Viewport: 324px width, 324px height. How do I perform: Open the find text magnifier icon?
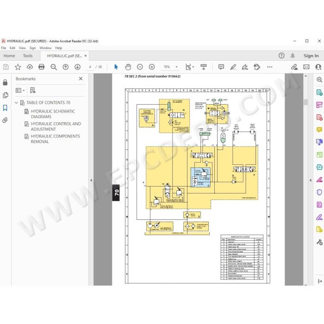(x=54, y=67)
